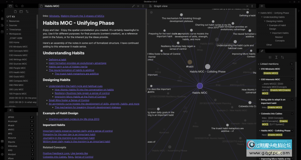The height and width of the screenshot is (160, 301).
Task: Open the 'Defining a habit' link
Action: (57, 59)
